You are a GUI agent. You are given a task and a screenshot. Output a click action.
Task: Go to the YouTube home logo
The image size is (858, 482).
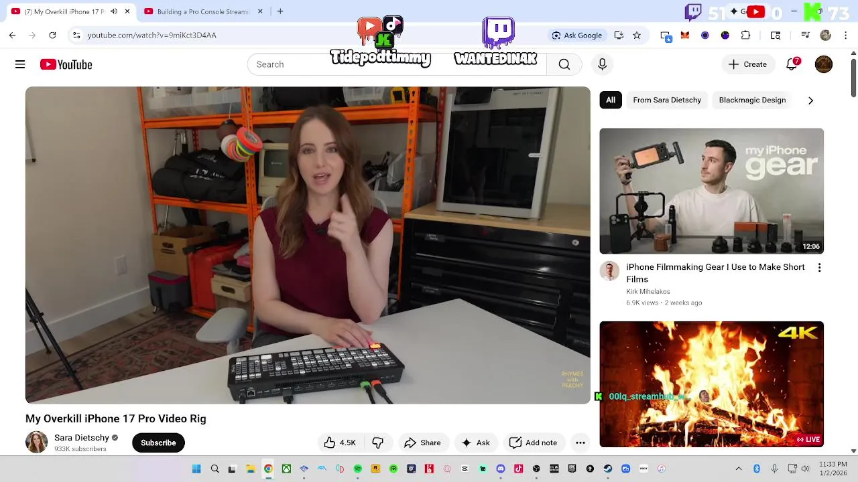tap(66, 64)
